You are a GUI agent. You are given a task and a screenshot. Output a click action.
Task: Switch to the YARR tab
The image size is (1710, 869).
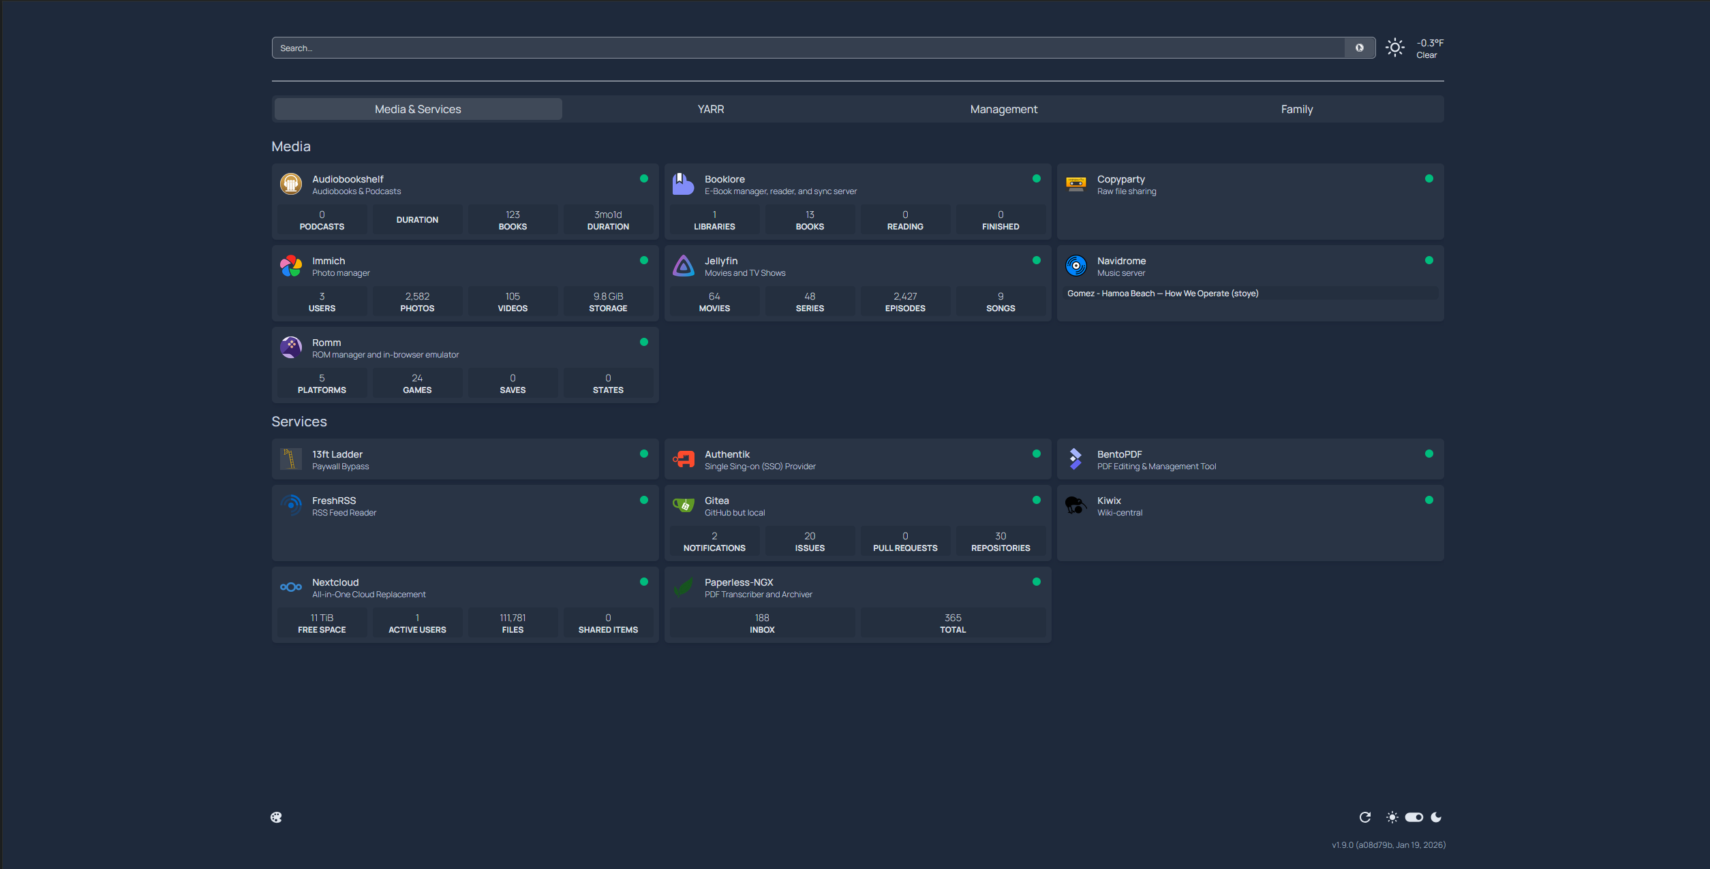pyautogui.click(x=710, y=109)
